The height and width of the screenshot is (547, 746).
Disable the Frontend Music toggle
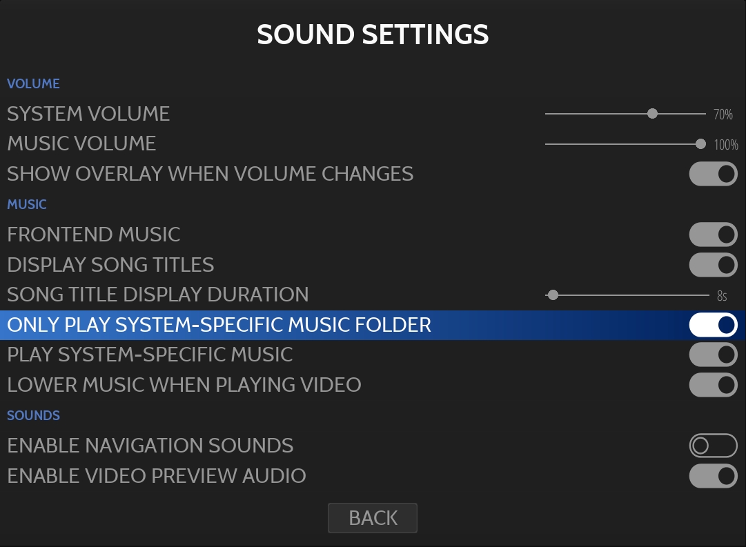[713, 235]
